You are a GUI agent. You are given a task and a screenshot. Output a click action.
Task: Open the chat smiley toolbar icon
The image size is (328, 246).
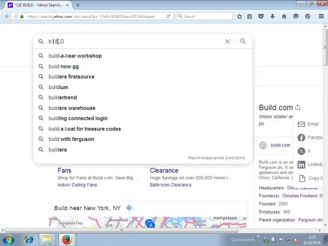tap(296, 16)
